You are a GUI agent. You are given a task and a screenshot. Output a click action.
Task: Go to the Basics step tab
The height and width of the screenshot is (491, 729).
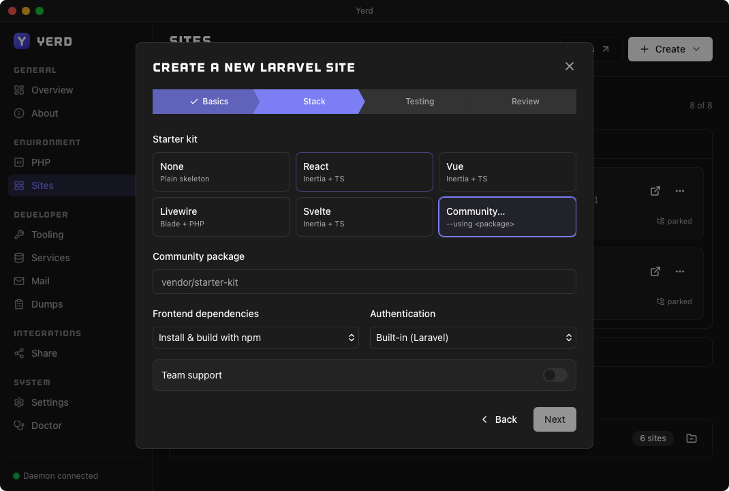206,102
